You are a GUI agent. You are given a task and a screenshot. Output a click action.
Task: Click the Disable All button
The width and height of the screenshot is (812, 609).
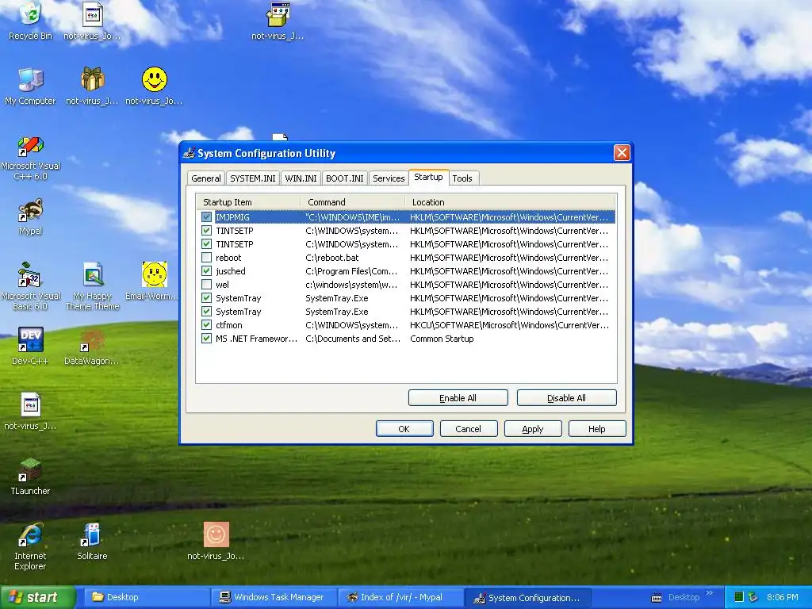[x=566, y=398]
